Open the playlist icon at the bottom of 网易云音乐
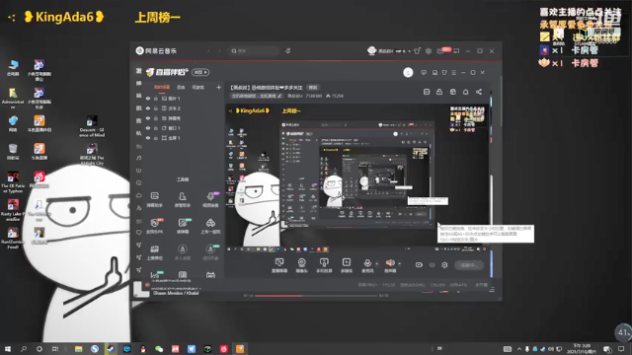 (x=492, y=290)
